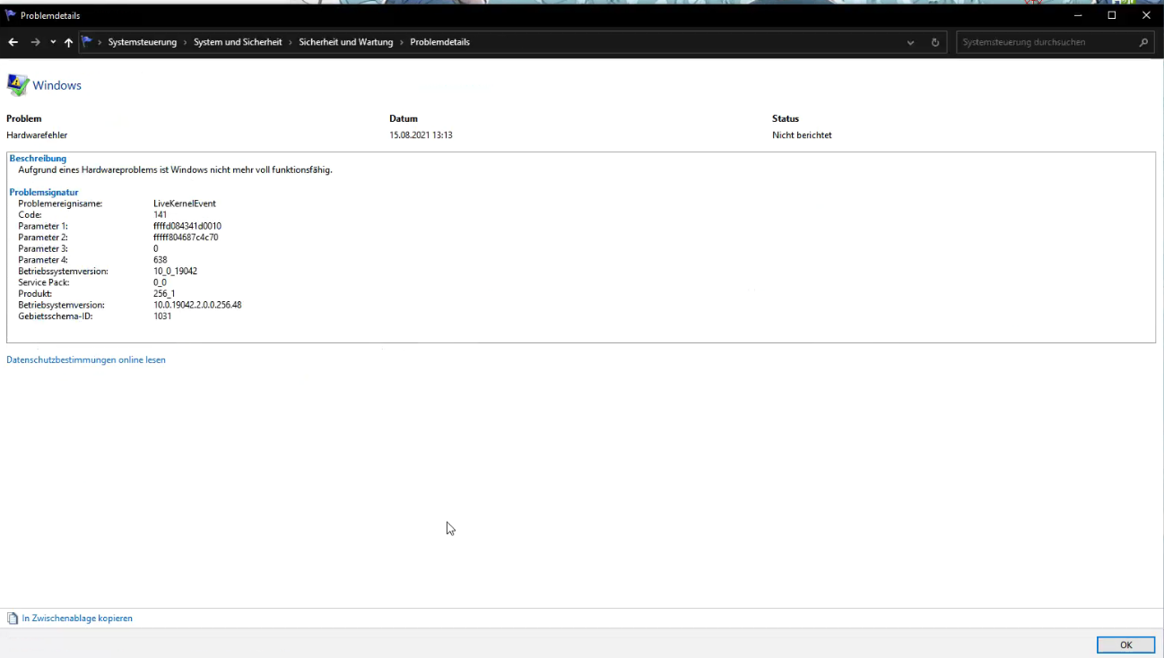Expand chevron after Systemsteuerung breadcrumb
The width and height of the screenshot is (1164, 658).
coord(186,42)
